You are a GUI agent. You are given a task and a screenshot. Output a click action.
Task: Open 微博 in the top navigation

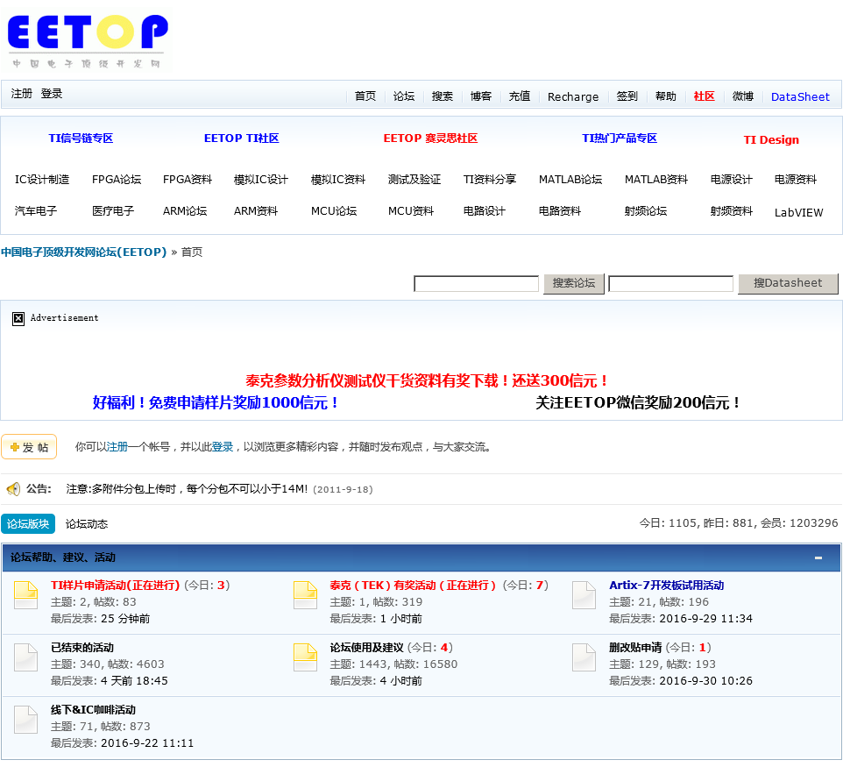(742, 96)
